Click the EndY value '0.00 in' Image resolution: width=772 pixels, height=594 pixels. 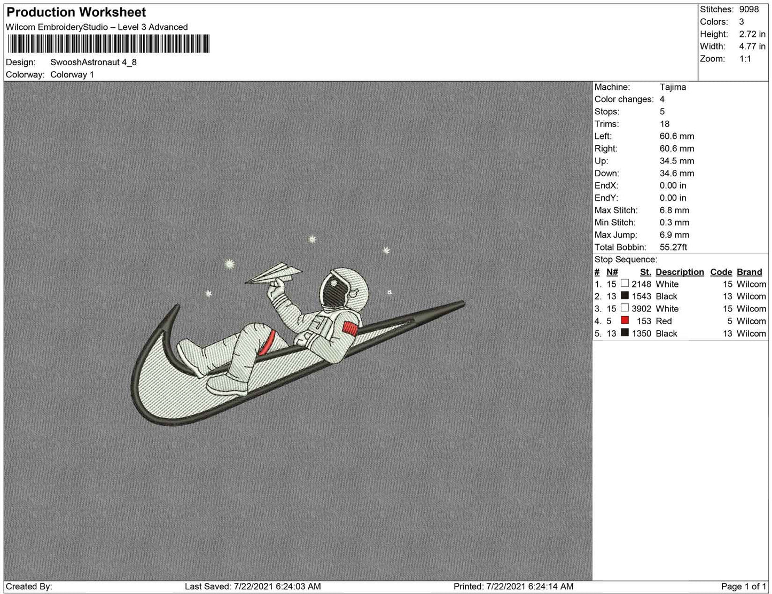tap(673, 198)
